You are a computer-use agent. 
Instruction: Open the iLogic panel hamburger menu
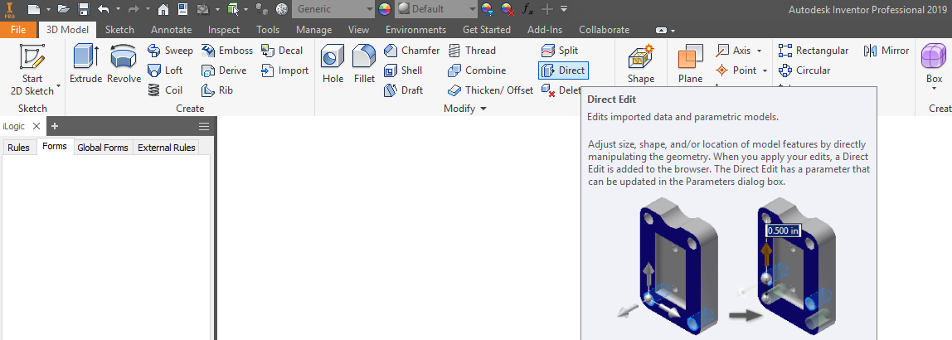(x=204, y=126)
